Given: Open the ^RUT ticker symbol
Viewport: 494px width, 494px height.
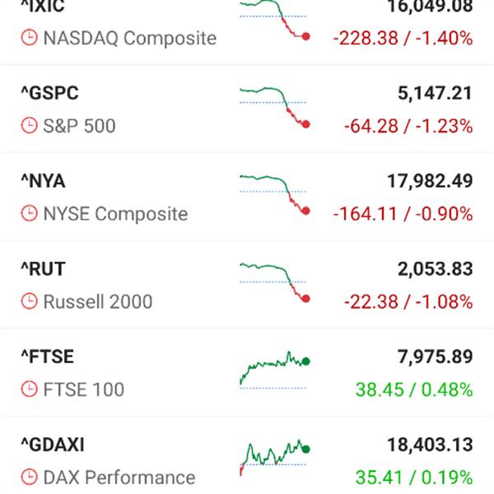Looking at the screenshot, I should (x=43, y=268).
